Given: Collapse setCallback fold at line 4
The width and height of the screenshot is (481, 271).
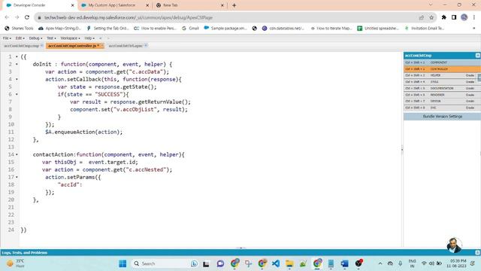Looking at the screenshot, I should pos(17,79).
